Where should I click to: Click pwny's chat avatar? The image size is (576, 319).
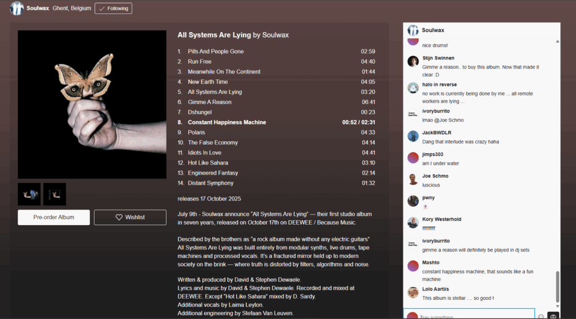point(413,201)
